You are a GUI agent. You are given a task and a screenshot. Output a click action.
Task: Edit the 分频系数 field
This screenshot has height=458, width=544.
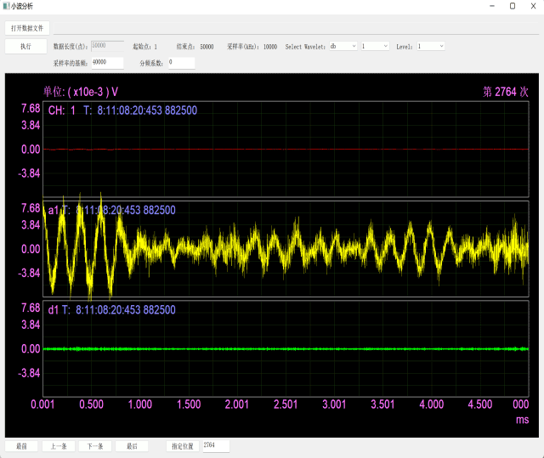tap(181, 63)
